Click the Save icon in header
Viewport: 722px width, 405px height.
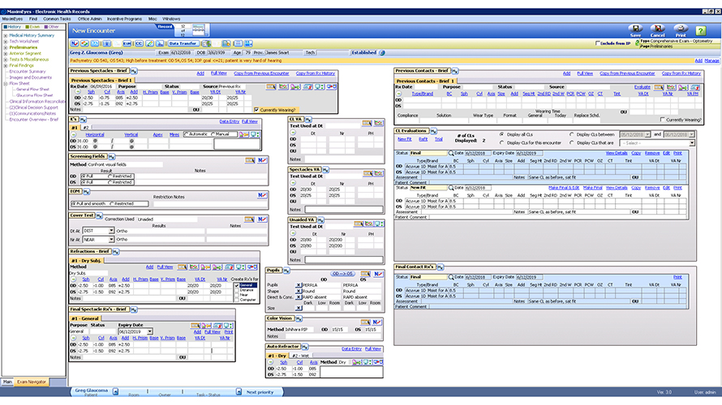click(x=634, y=29)
